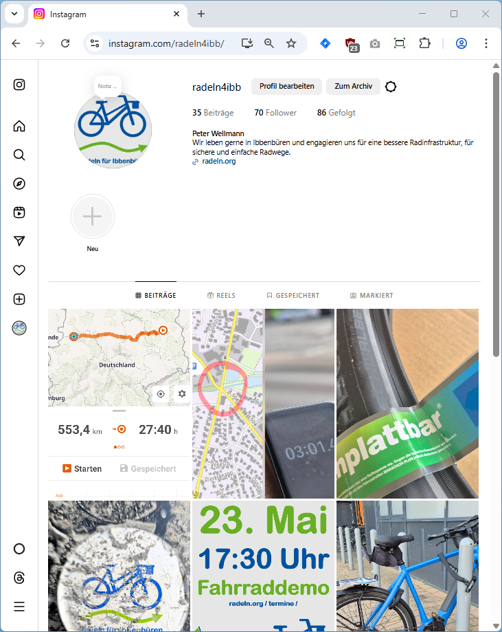Viewport: 502px width, 632px height.
Task: Click the Meta AI circle icon
Action: tap(19, 549)
